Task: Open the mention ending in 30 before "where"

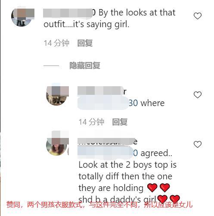Action: [x=108, y=103]
